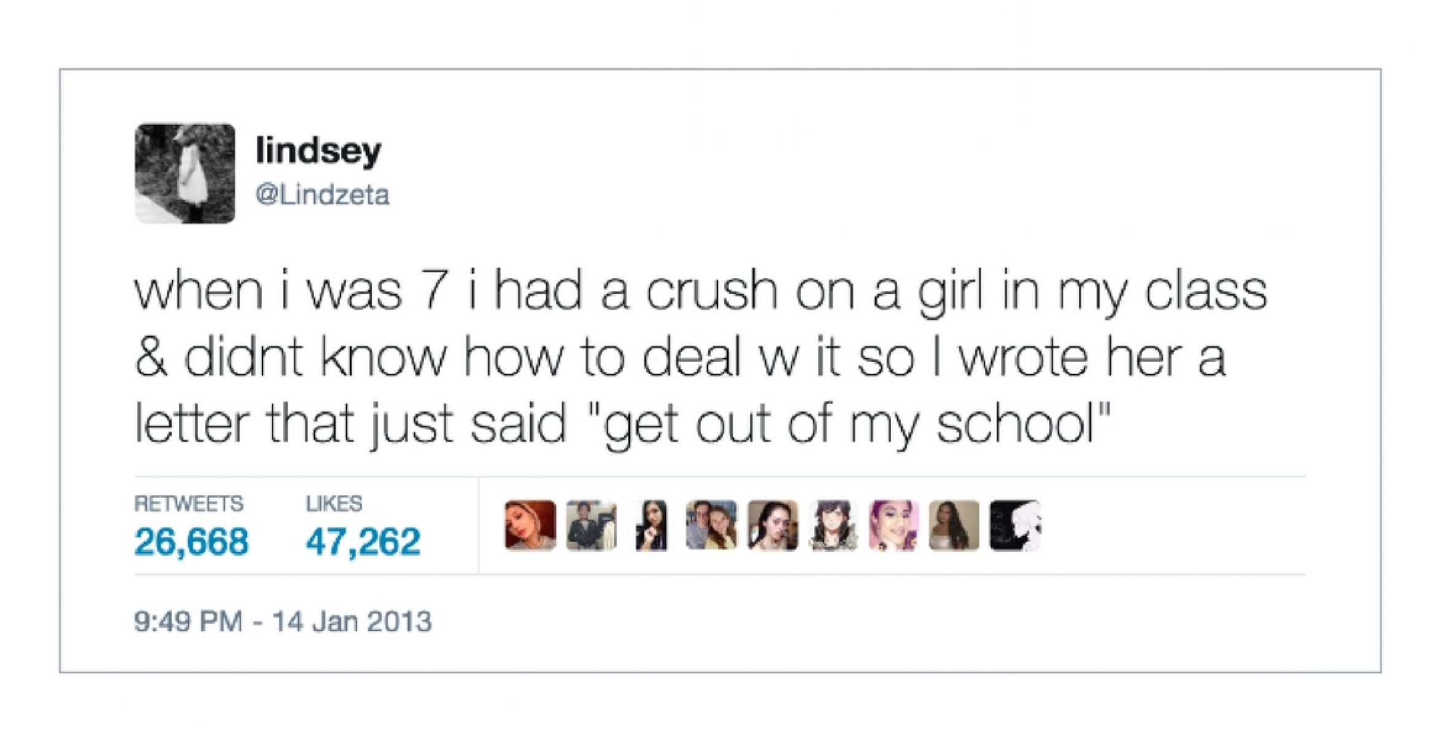Click the display name lindsey
Image resolution: width=1436 pixels, height=741 pixels.
click(318, 150)
